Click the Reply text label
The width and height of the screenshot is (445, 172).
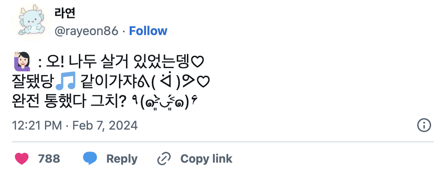(x=122, y=159)
